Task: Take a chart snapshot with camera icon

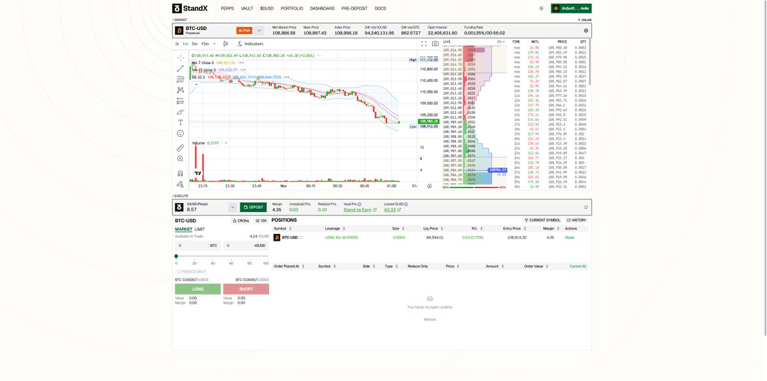Action: pos(435,43)
